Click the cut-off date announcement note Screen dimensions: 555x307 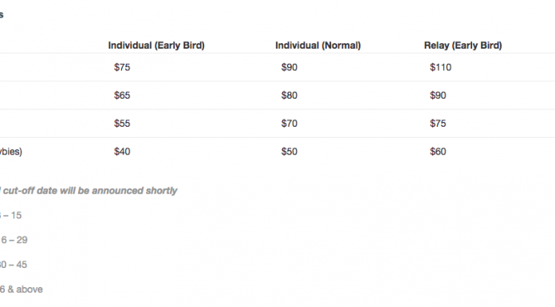pyautogui.click(x=89, y=191)
